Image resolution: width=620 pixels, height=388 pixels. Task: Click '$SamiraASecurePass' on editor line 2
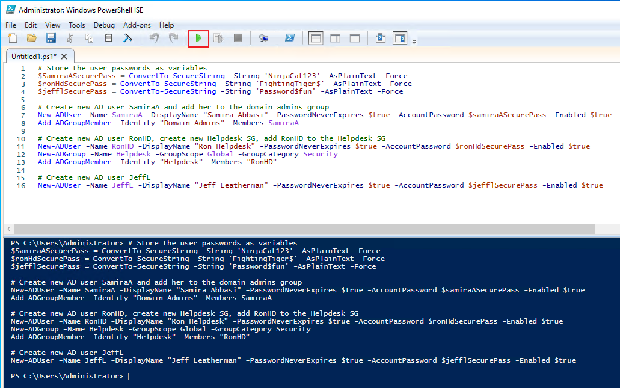pos(77,76)
